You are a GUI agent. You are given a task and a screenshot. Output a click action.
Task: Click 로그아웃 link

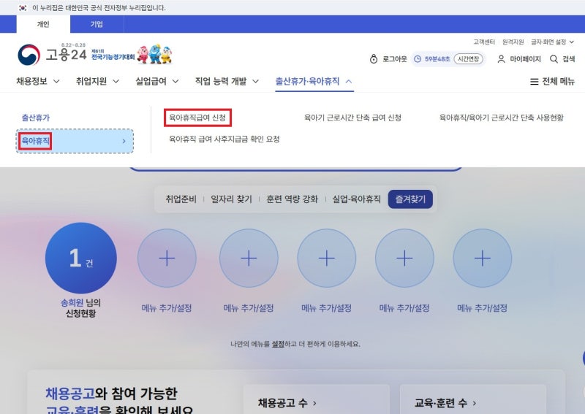tap(394, 59)
